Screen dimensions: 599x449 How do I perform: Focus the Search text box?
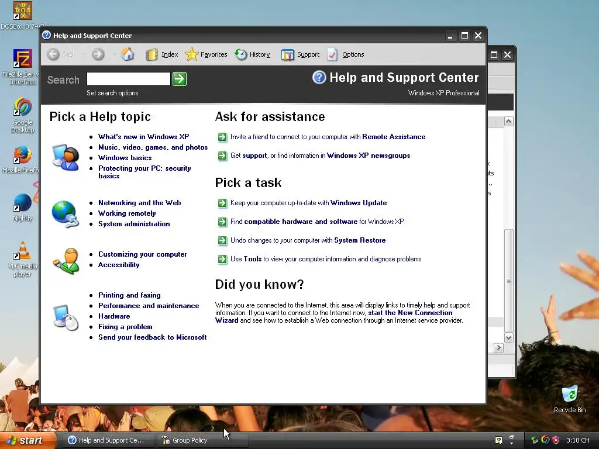pos(128,79)
